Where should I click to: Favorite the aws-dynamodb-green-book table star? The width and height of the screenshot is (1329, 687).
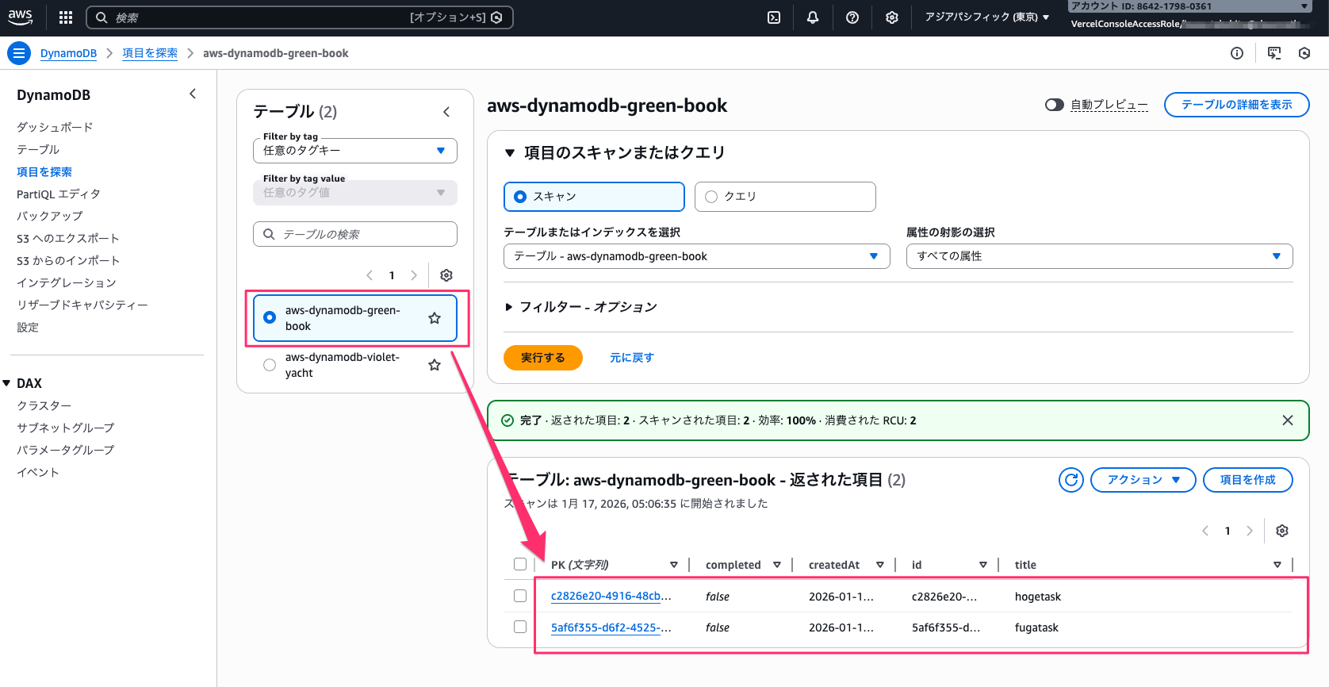tap(435, 318)
